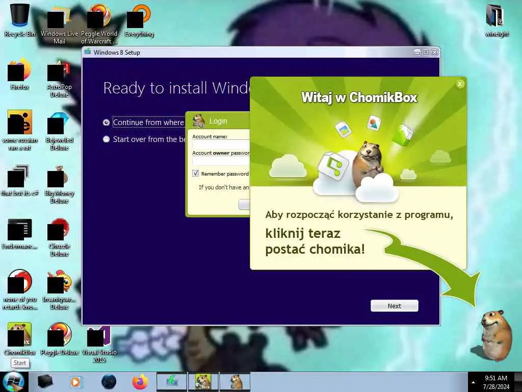Screen dimensions: 522x392
Task: Open 'some russian ran a rat' icon
Action: click(x=20, y=130)
